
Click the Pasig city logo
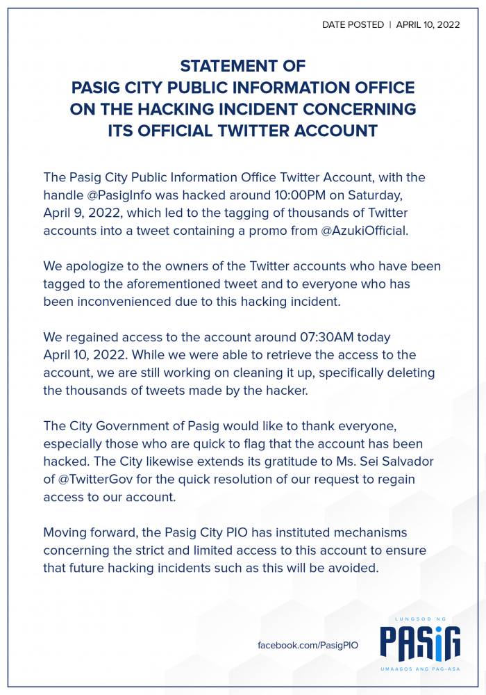pyautogui.click(x=420, y=644)
